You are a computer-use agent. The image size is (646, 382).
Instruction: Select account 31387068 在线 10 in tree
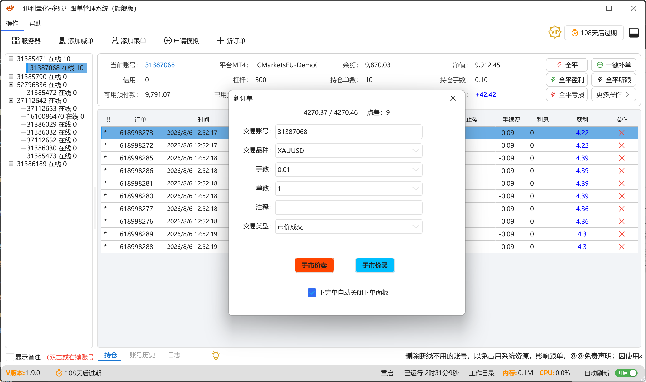coord(57,68)
